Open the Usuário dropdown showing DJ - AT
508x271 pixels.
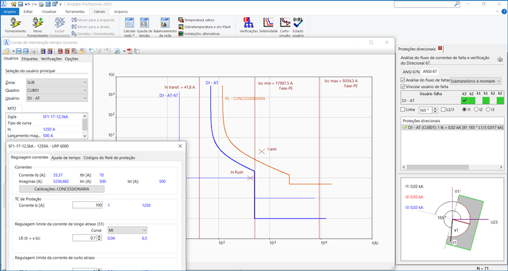[x=57, y=98]
